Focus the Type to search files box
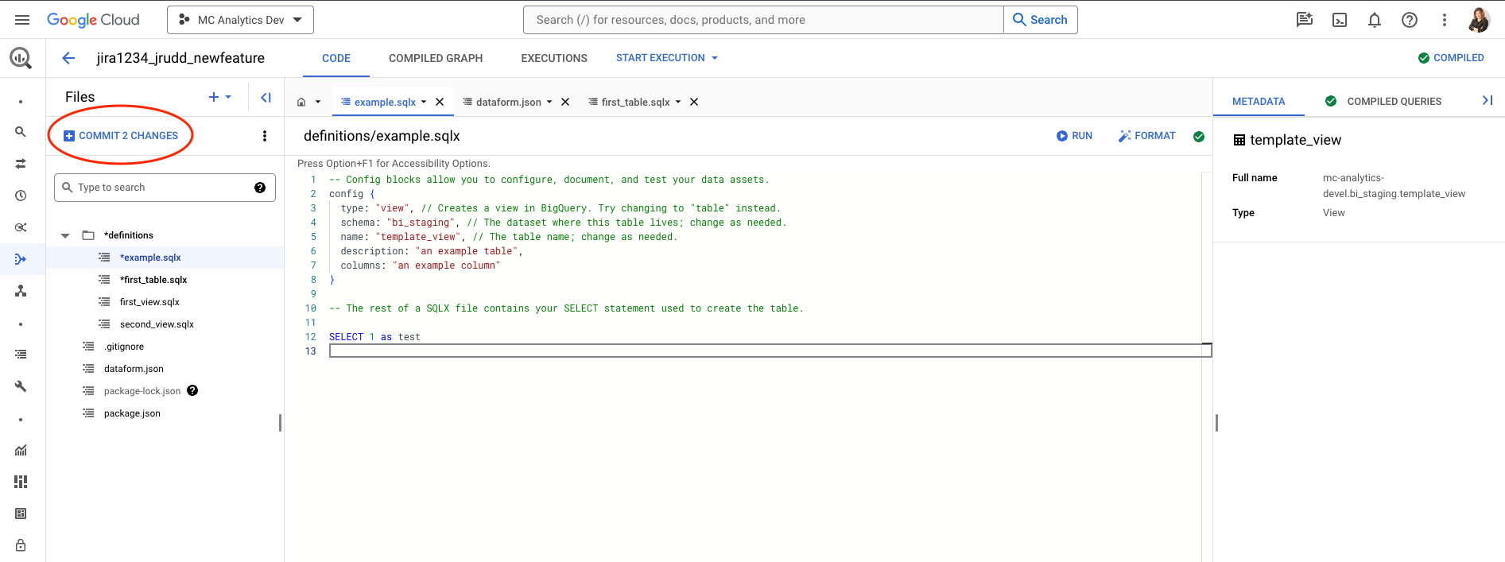 (165, 188)
